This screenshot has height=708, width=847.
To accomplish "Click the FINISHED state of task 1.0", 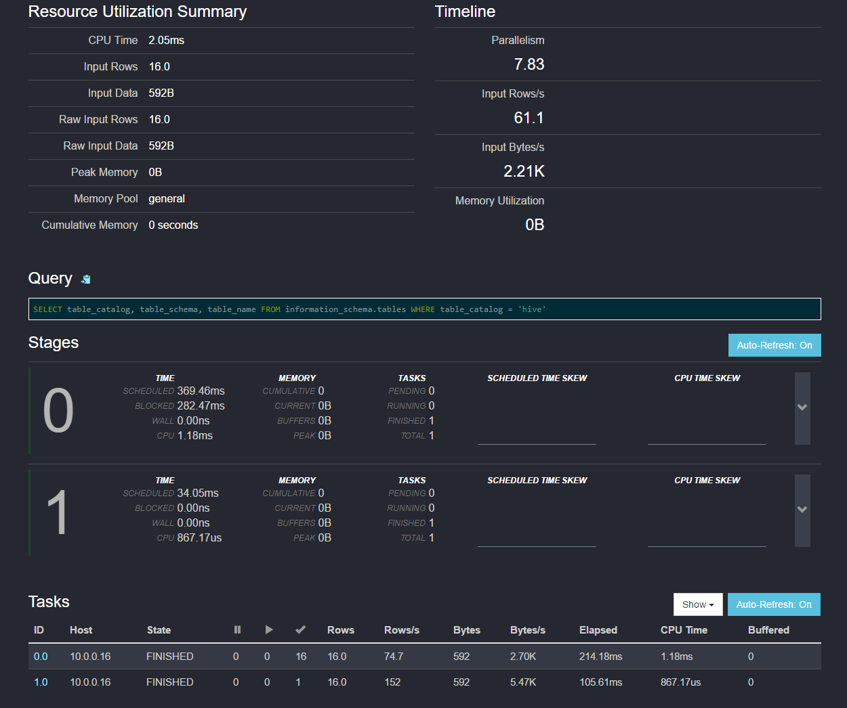I will (170, 682).
